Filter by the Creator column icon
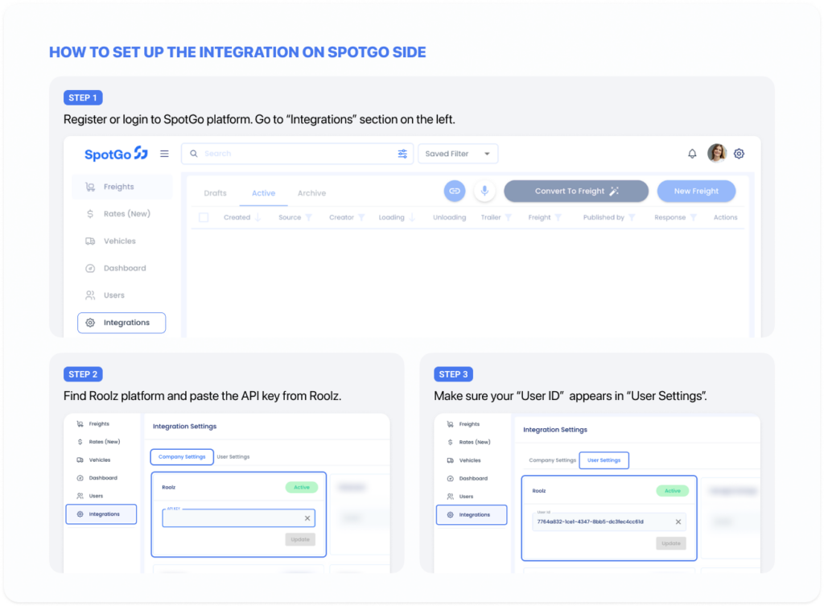Image resolution: width=824 pixels, height=606 pixels. pos(361,217)
